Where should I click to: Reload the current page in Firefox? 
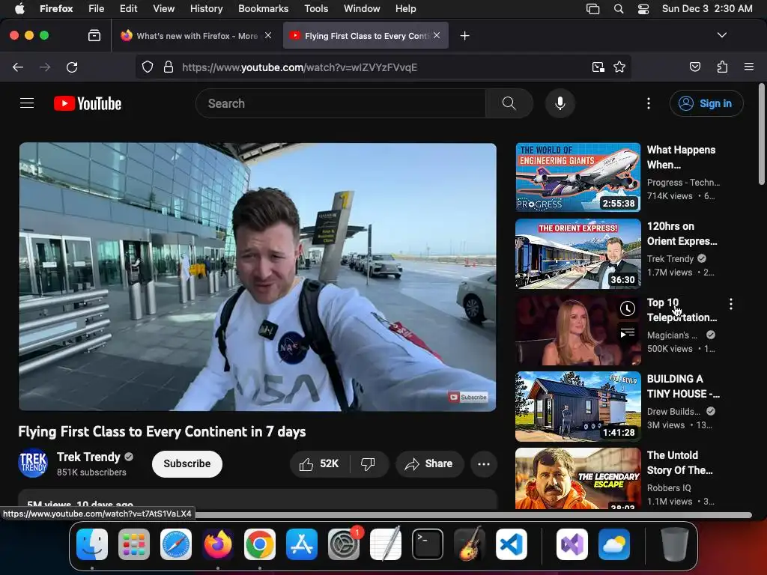point(72,67)
